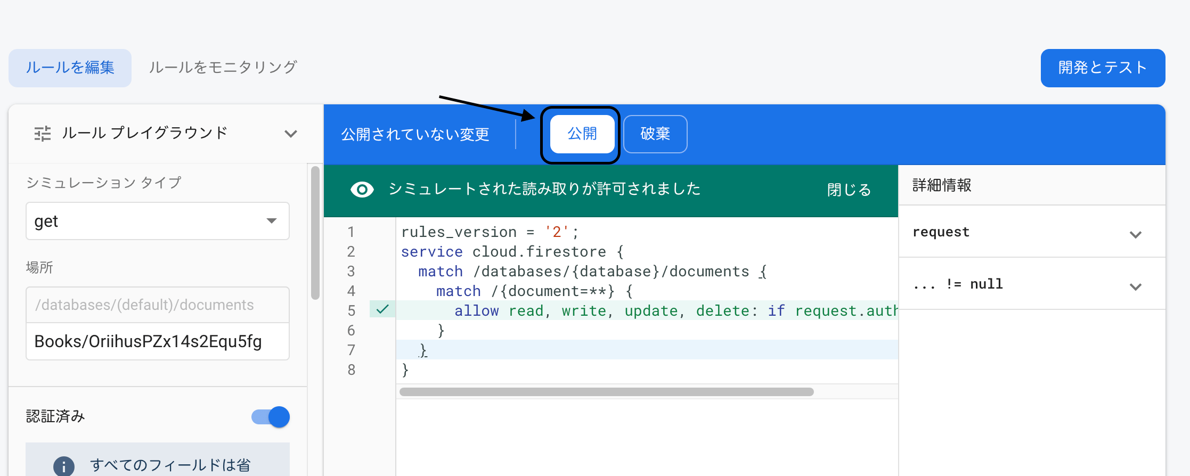
Task: Open the ルールをモニタリング tab
Action: [x=223, y=68]
